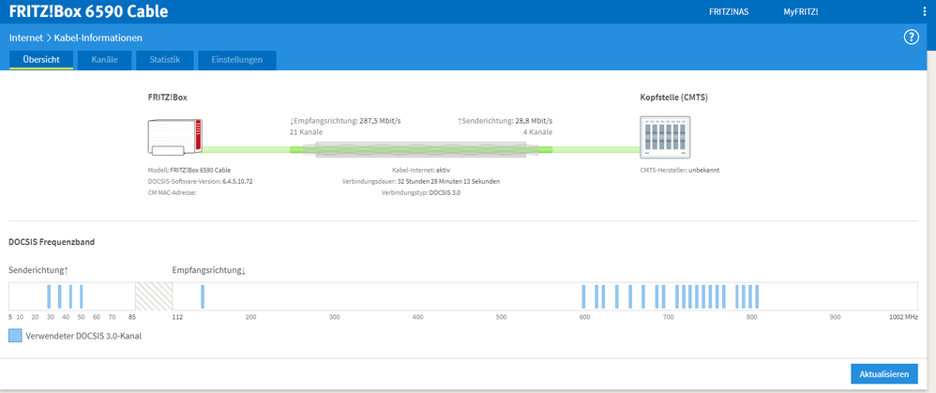Screen dimensions: 936x393
Task: Click the Kopfstelle (CMTS) heading
Action: coord(673,97)
